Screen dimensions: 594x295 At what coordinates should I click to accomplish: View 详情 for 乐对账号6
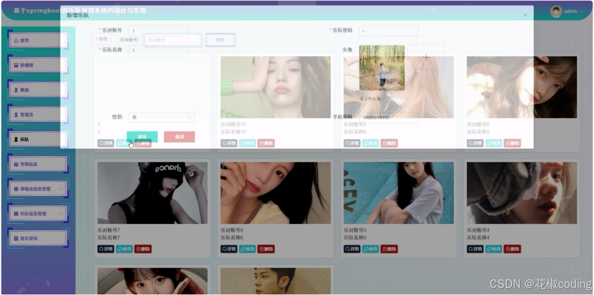coord(229,249)
